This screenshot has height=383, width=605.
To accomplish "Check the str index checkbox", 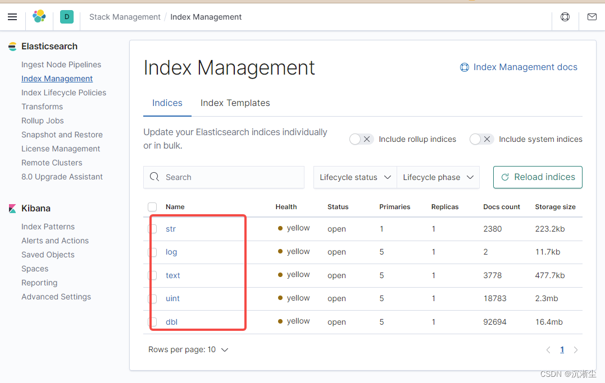I will 152,229.
